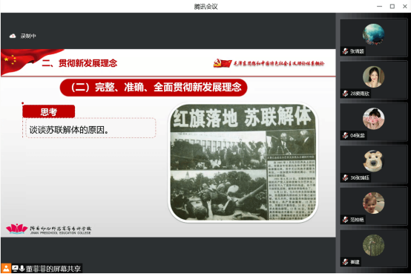Click muted mic icon beside 04 participant
This screenshot has width=411, height=274.
point(346,135)
